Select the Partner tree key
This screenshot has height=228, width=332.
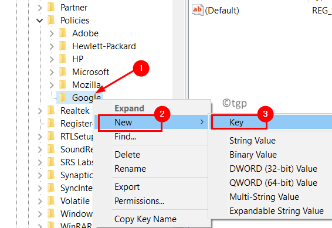74,8
